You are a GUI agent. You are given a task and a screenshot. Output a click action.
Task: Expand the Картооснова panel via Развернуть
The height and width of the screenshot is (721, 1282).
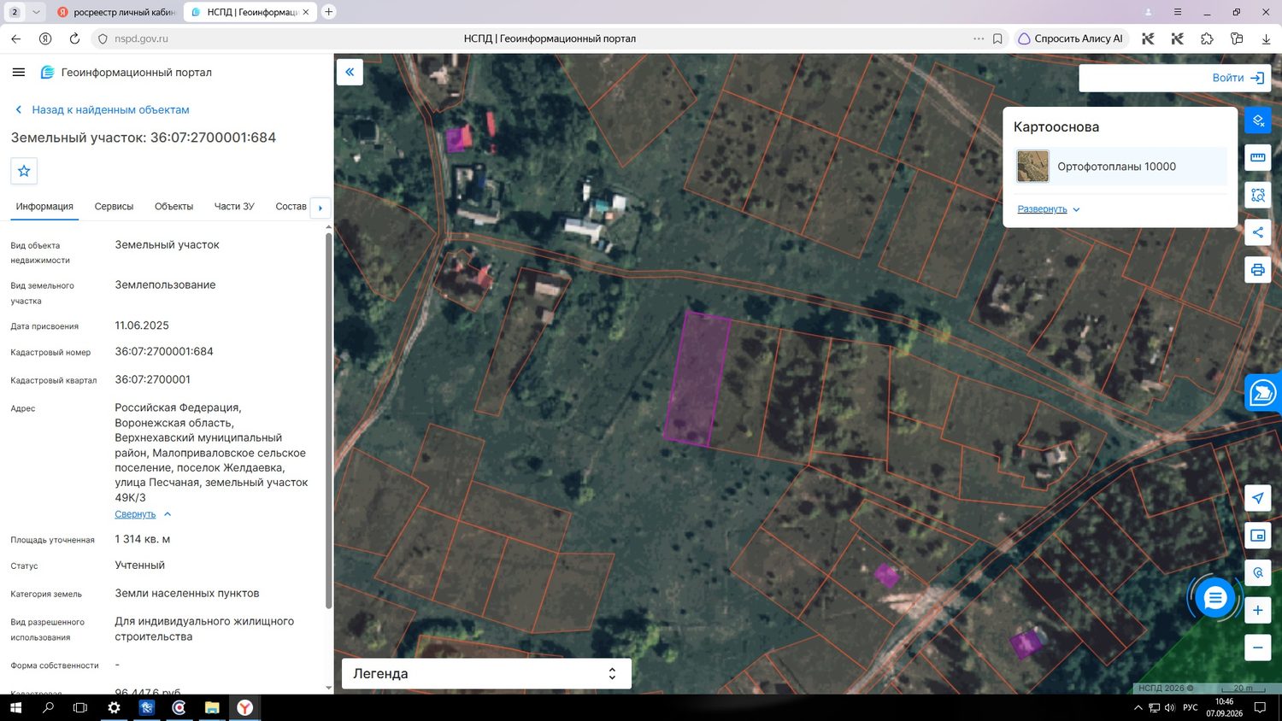(1049, 209)
